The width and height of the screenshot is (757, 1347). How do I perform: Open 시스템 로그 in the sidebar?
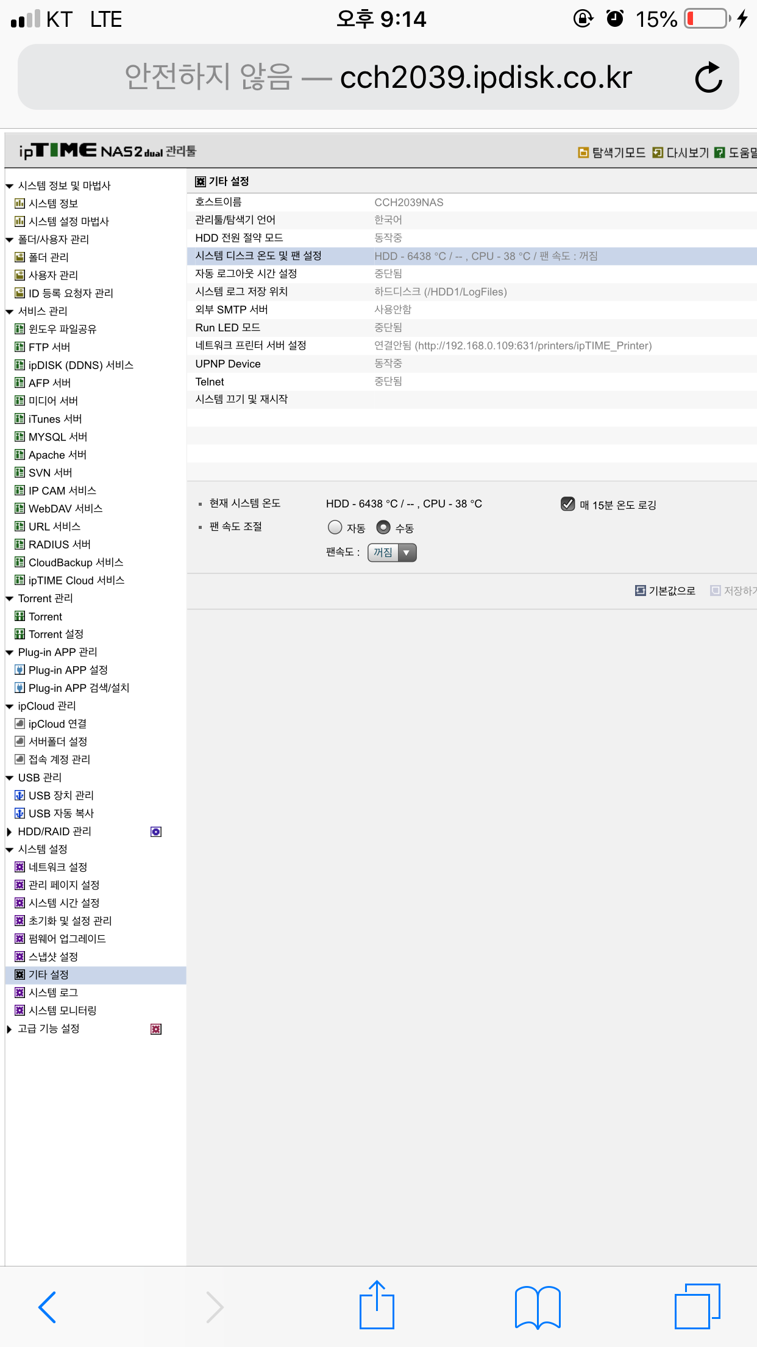[53, 993]
